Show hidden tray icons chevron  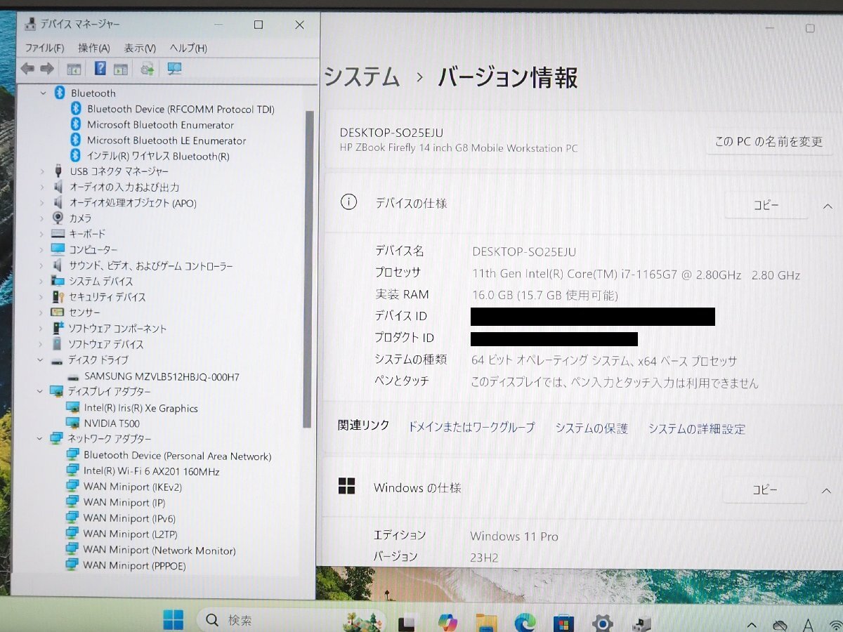(x=752, y=625)
